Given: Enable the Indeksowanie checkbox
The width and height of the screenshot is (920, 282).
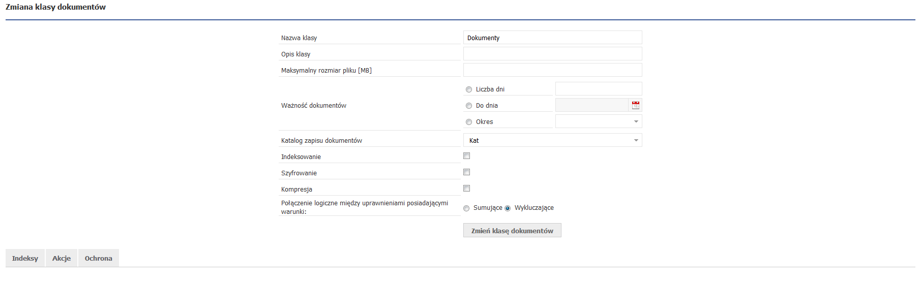Looking at the screenshot, I should coord(466,156).
